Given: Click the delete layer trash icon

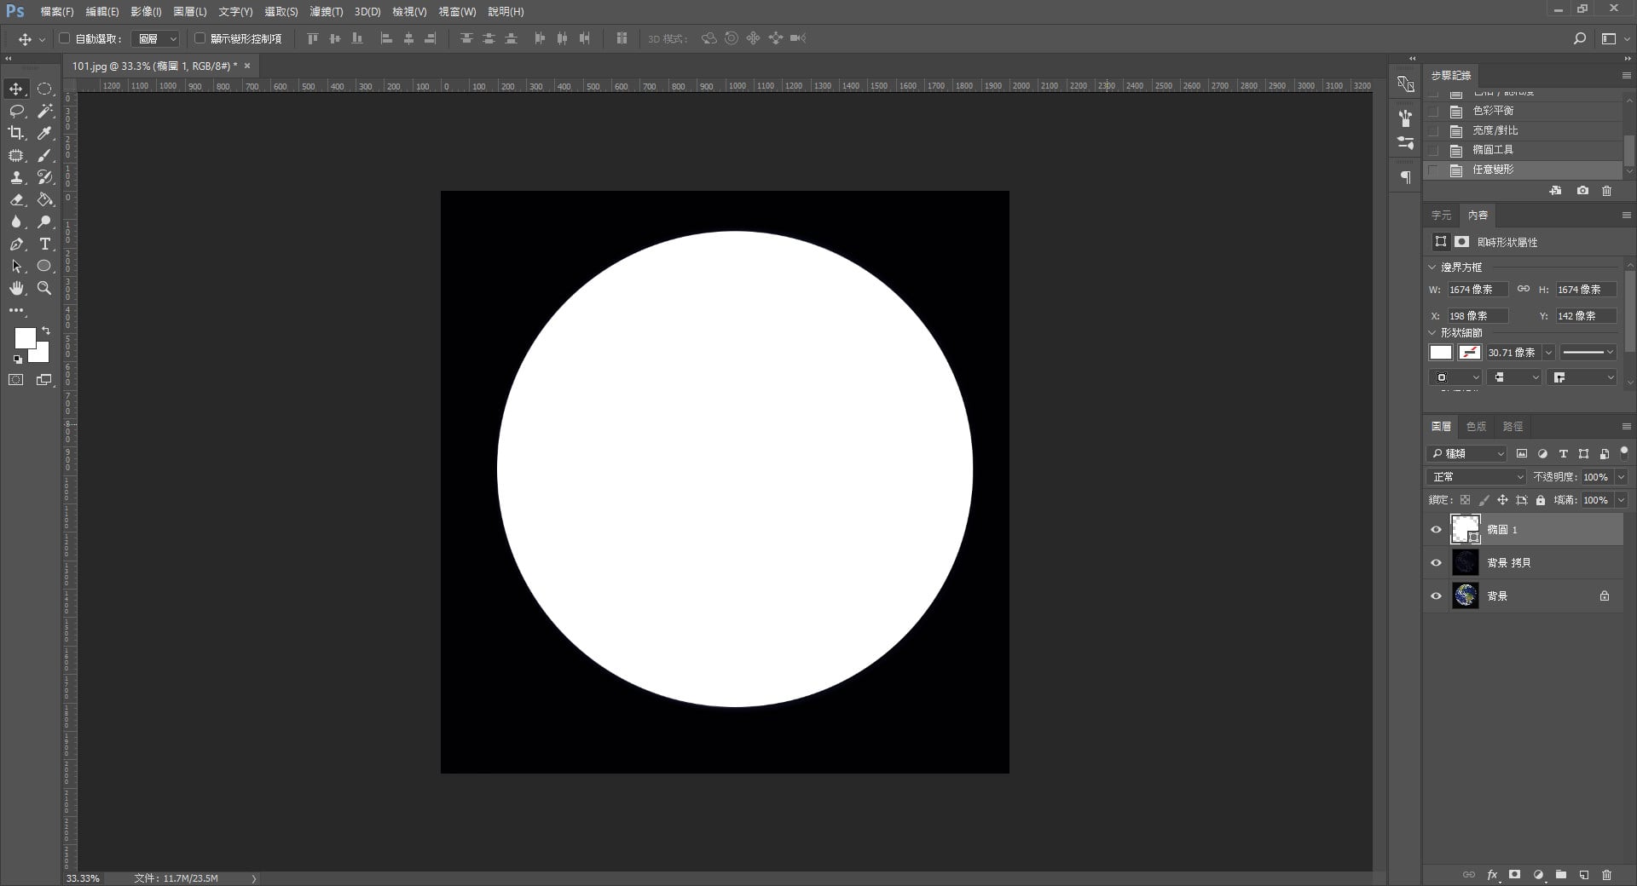Looking at the screenshot, I should click(x=1606, y=875).
